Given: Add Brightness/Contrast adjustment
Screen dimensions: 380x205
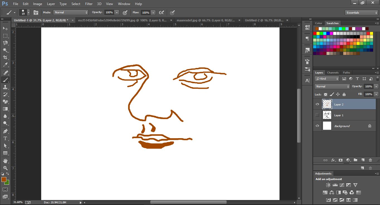Looking at the screenshot, I should tap(328, 185).
